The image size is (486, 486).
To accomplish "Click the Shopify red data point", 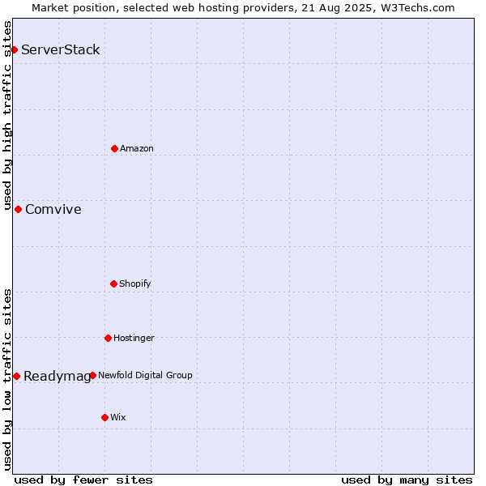I will click(x=113, y=284).
